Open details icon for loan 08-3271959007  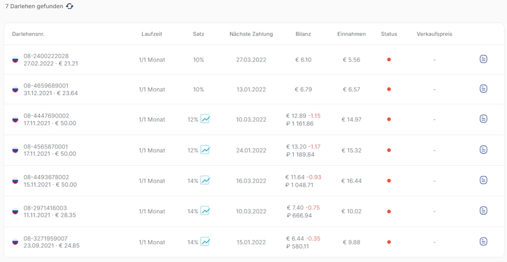point(483,241)
